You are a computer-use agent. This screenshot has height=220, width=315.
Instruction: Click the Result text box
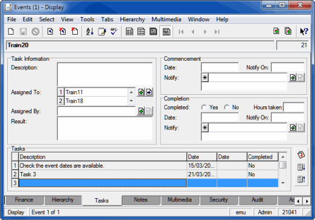click(x=105, y=128)
